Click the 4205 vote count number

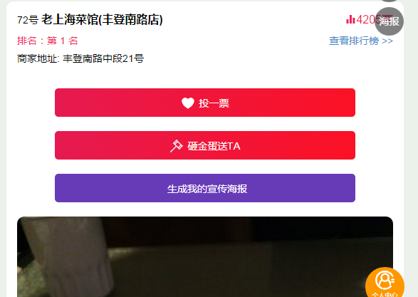click(366, 19)
